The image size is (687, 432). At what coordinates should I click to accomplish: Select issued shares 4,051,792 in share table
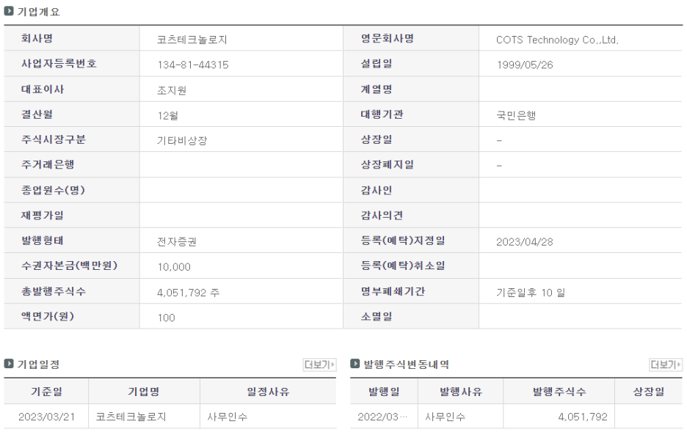[x=583, y=417]
